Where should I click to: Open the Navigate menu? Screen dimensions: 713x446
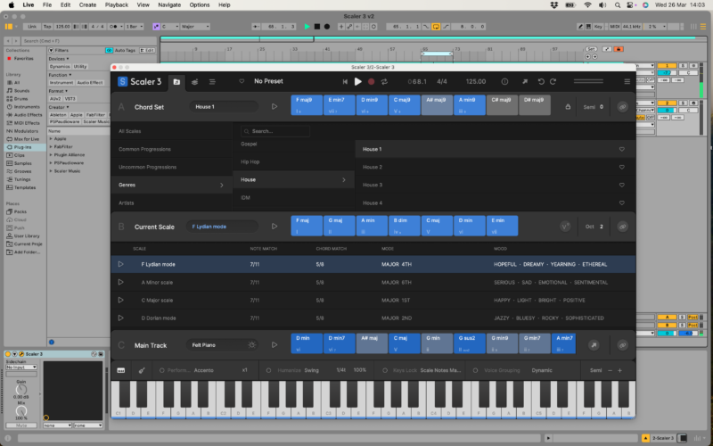(169, 5)
